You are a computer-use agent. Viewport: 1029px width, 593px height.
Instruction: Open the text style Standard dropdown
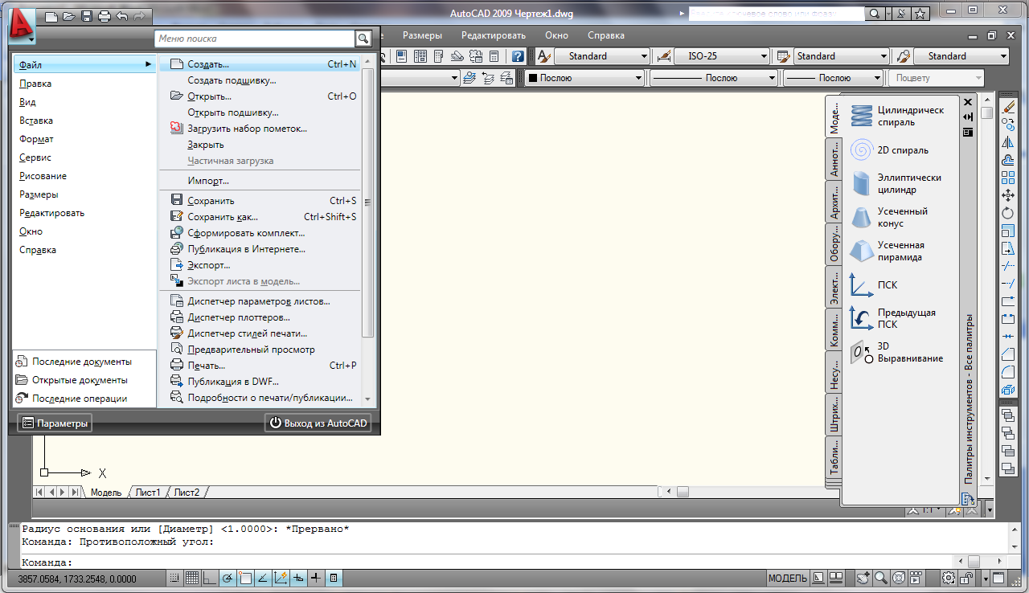click(x=601, y=56)
